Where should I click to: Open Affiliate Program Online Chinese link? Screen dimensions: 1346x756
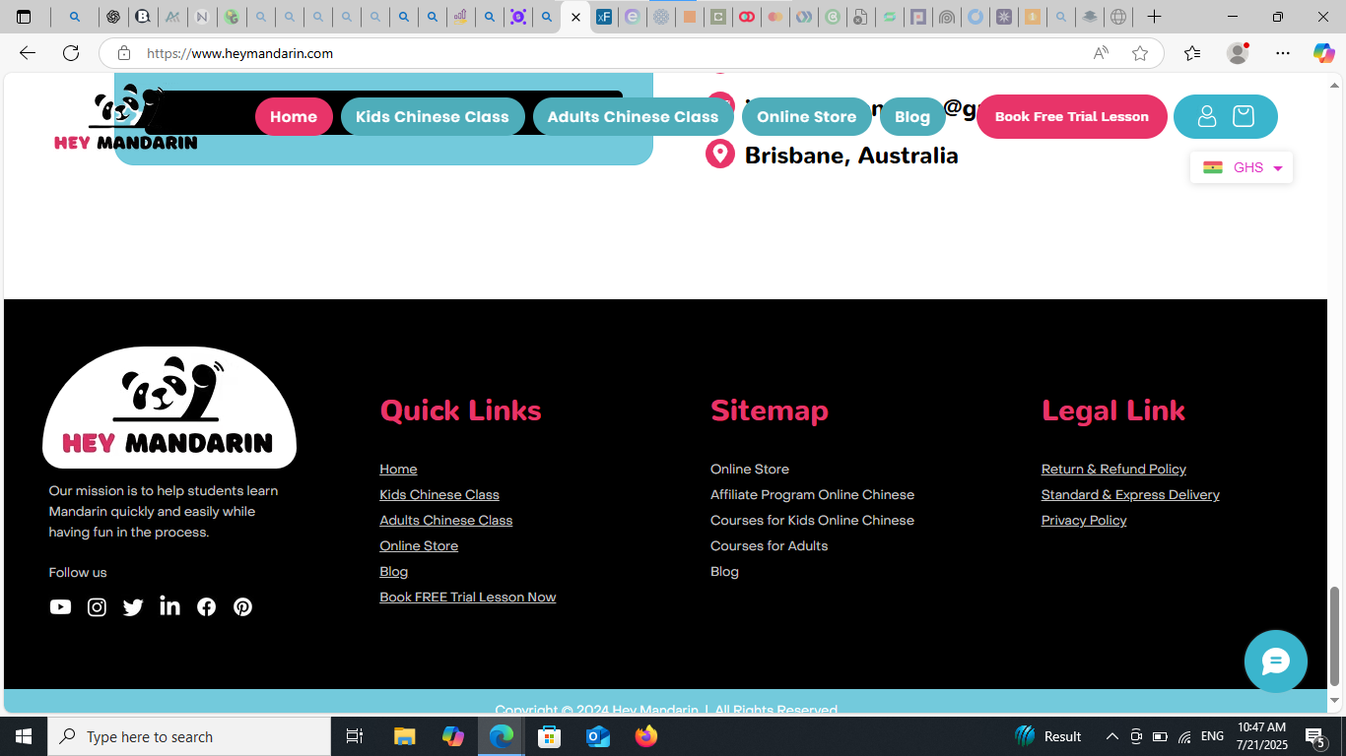pos(812,495)
